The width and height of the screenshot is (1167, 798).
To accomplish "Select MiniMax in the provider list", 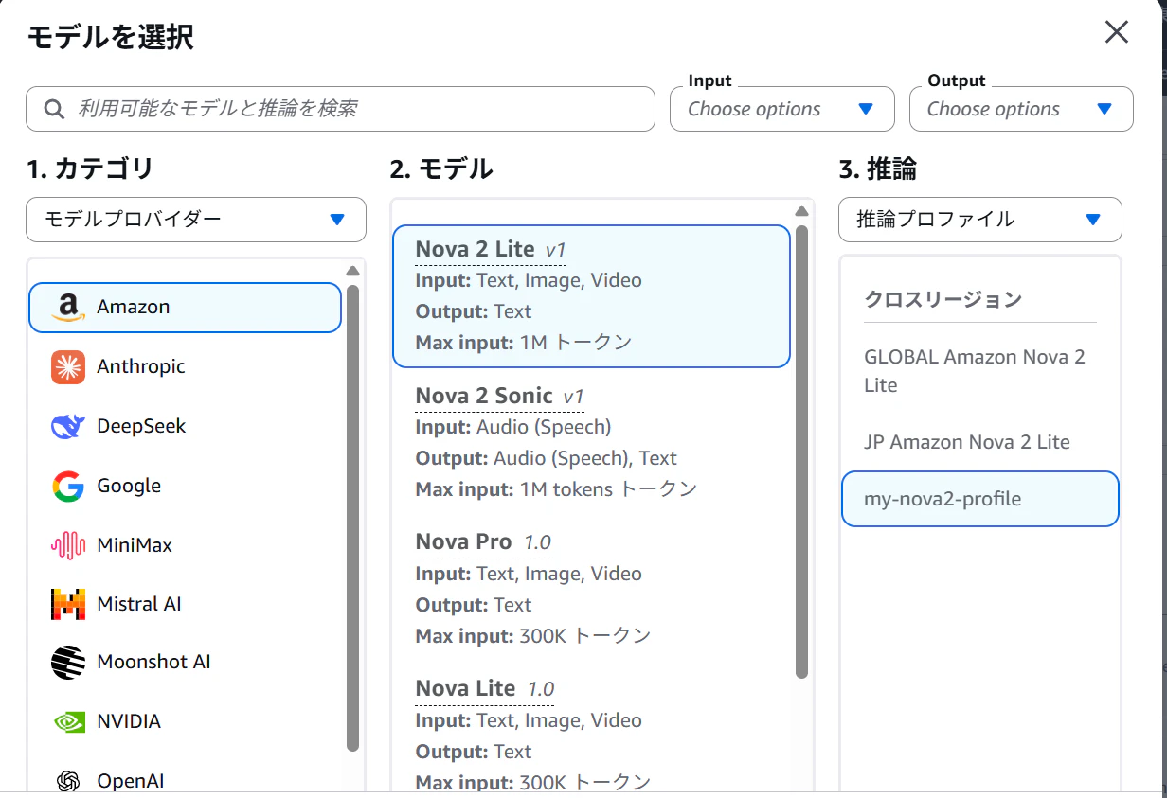I will (185, 545).
